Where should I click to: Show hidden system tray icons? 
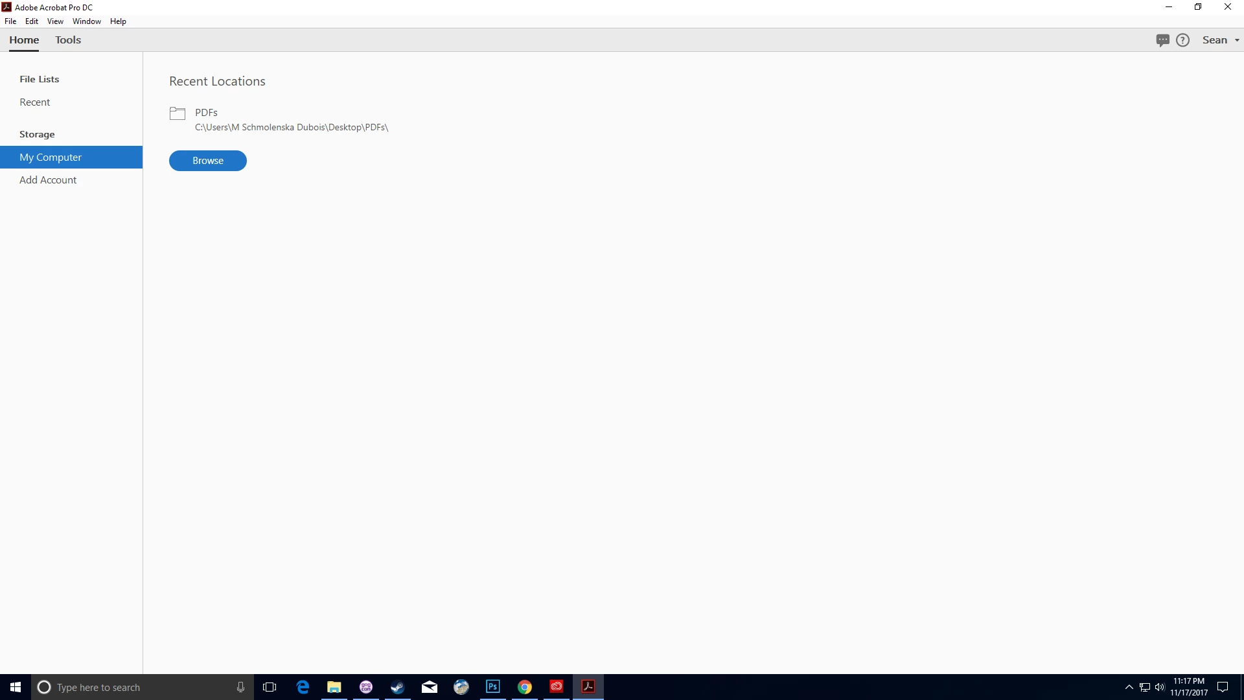[1129, 687]
